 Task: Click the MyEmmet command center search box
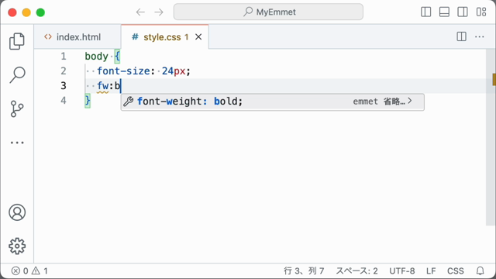coord(268,12)
